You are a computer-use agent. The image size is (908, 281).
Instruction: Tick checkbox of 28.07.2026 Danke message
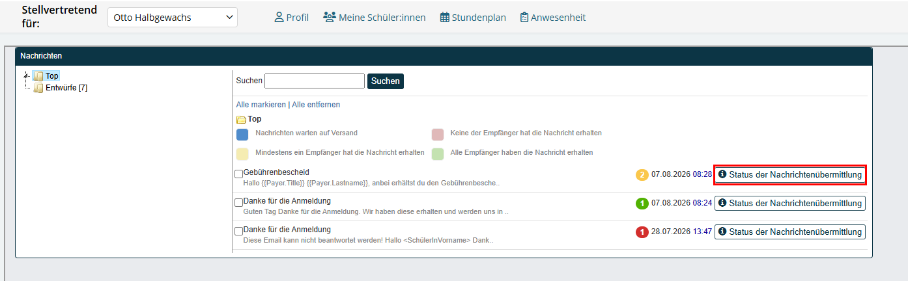click(238, 231)
